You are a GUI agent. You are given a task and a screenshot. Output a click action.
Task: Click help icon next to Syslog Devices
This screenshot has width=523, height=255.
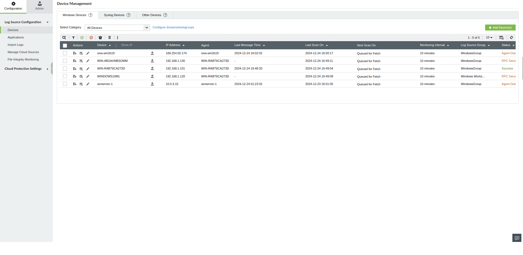(x=129, y=15)
